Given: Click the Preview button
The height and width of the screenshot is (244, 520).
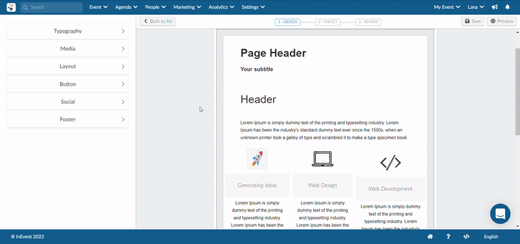Looking at the screenshot, I should [502, 21].
